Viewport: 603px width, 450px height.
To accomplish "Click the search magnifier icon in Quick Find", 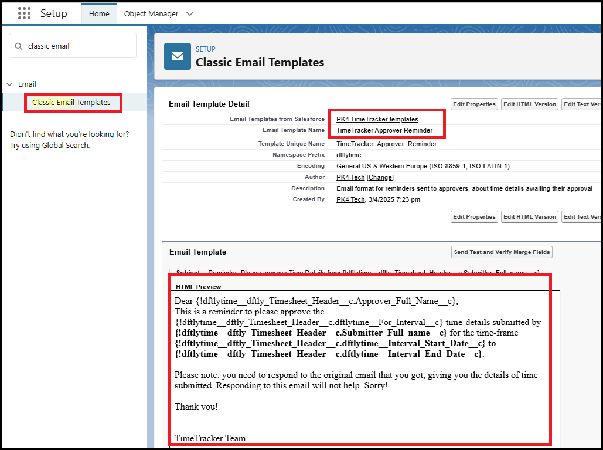I will point(19,46).
